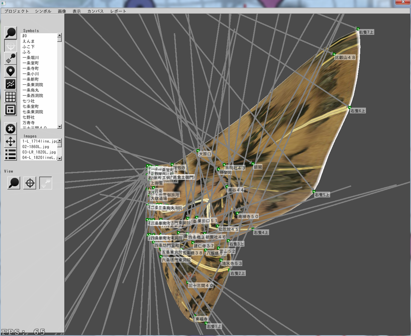This screenshot has height=336, width=411.
Task: Click Images list scroll-down arrow
Action: (x=59, y=158)
